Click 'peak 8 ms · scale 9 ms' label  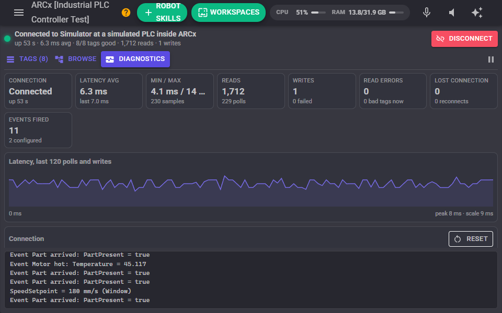coord(464,213)
